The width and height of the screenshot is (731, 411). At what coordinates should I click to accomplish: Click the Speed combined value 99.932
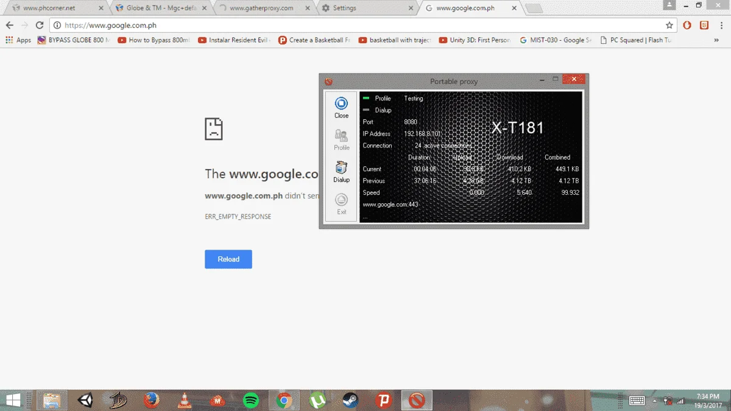point(570,192)
